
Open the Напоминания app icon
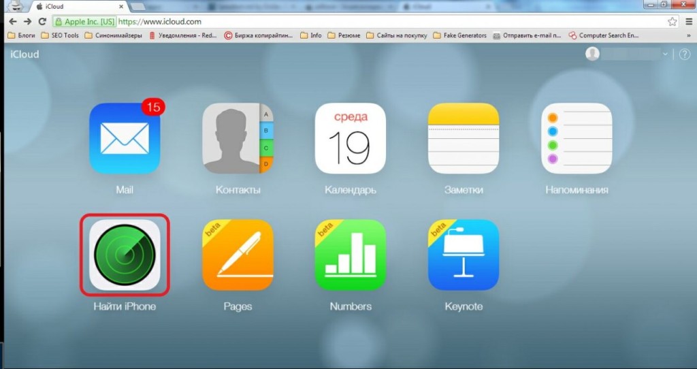[577, 138]
